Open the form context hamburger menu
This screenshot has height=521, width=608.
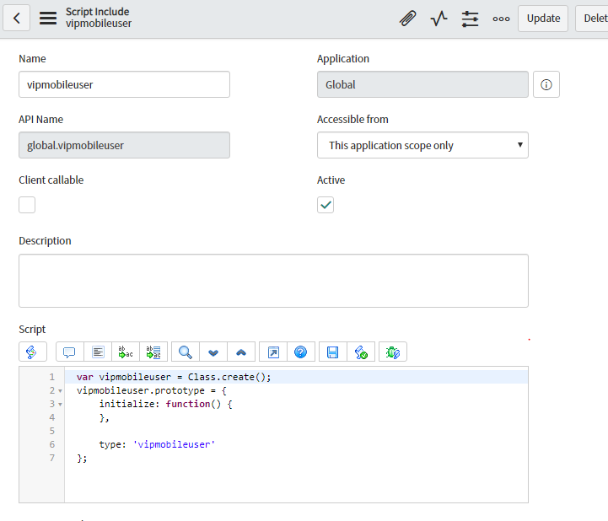coord(48,18)
